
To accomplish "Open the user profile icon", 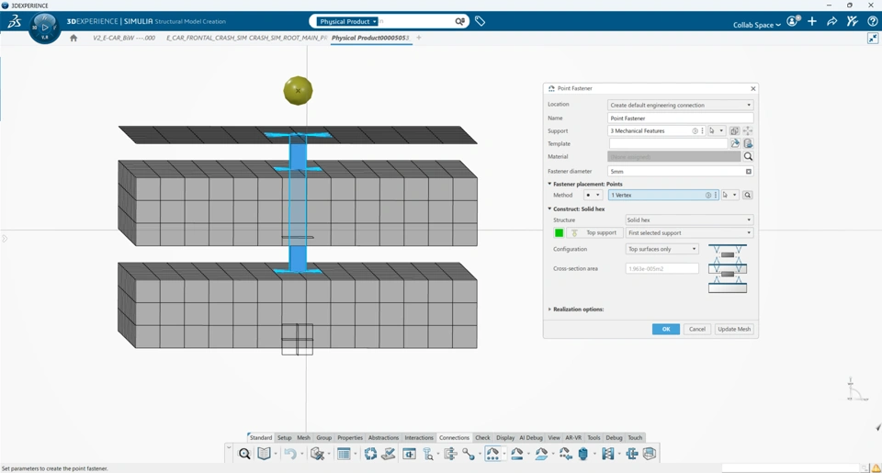I will [x=793, y=21].
